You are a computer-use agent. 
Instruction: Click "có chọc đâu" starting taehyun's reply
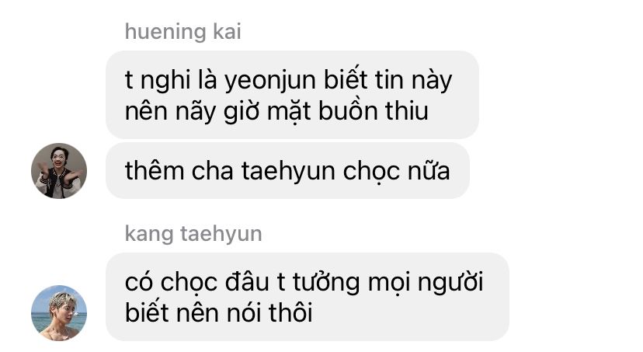point(197,283)
